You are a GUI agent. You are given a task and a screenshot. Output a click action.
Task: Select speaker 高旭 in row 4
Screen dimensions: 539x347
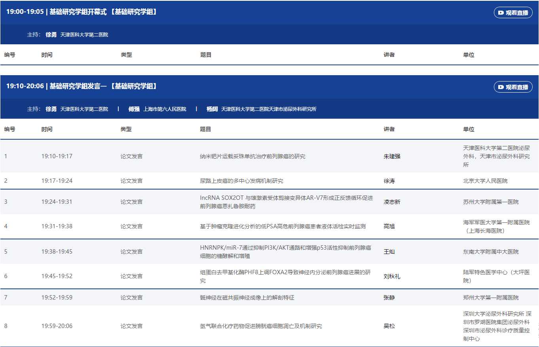[x=389, y=226]
